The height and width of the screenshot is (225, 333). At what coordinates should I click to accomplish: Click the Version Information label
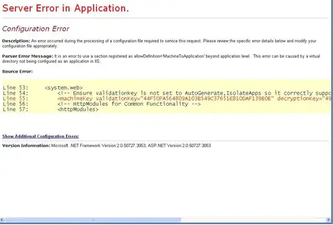coord(26,146)
